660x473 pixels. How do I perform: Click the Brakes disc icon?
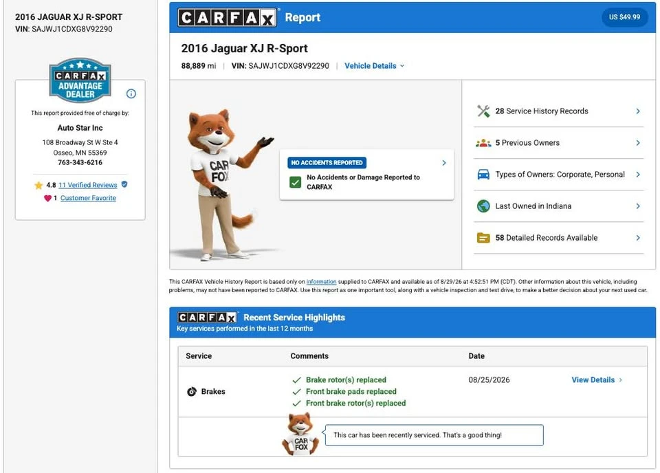pos(192,391)
